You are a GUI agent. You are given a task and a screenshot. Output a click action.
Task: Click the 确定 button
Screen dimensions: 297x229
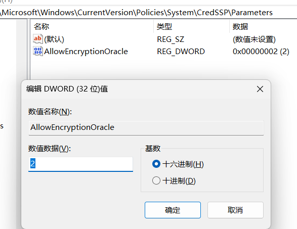[x=173, y=210]
